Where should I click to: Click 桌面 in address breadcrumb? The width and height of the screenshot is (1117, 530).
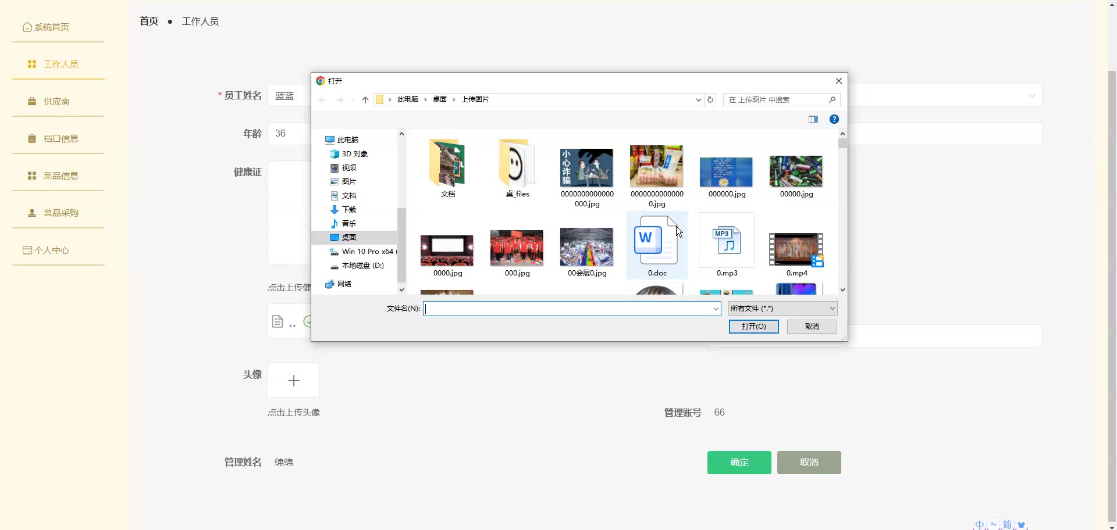(x=440, y=99)
